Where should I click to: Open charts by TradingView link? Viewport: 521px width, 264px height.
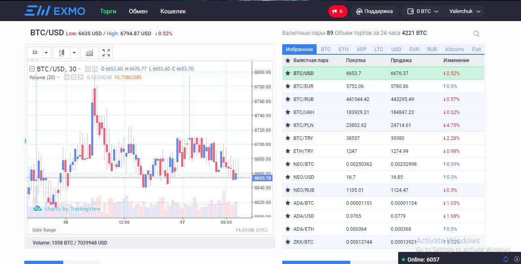coord(67,208)
